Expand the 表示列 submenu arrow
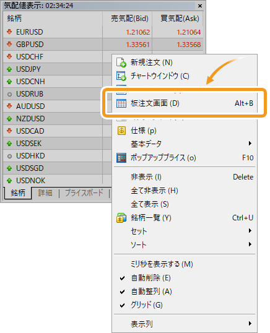The image size is (270, 333). [x=250, y=324]
